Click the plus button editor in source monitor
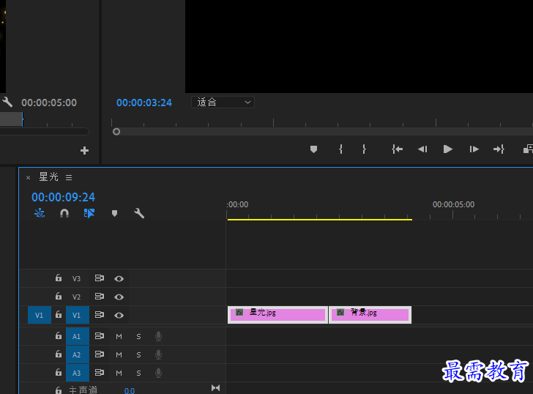The height and width of the screenshot is (394, 533). 84,151
